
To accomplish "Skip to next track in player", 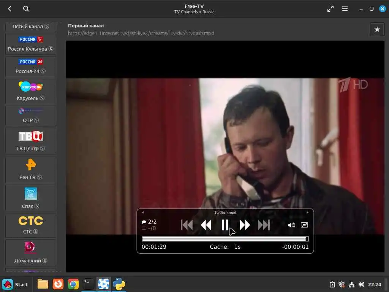I will pyautogui.click(x=264, y=225).
